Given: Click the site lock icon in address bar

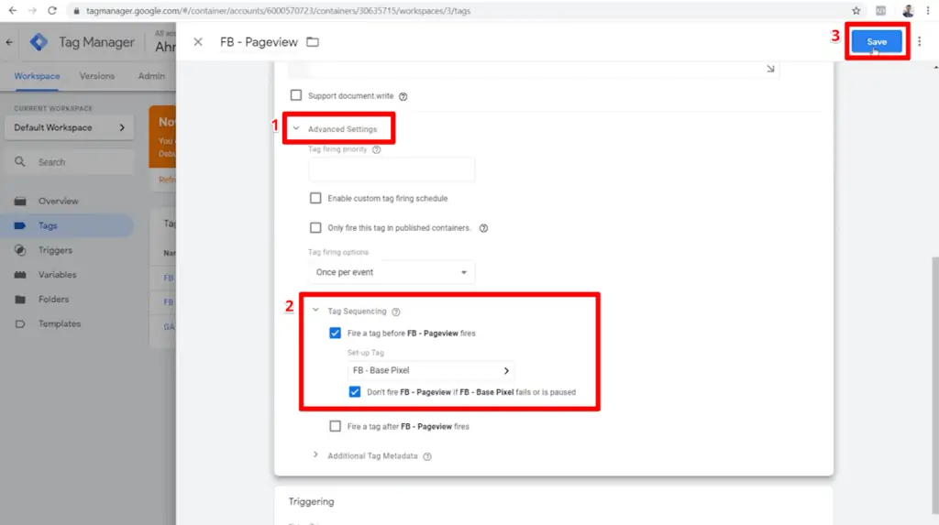Looking at the screenshot, I should point(76,11).
